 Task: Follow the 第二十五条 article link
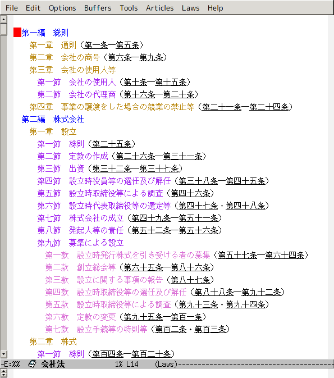click(112, 144)
